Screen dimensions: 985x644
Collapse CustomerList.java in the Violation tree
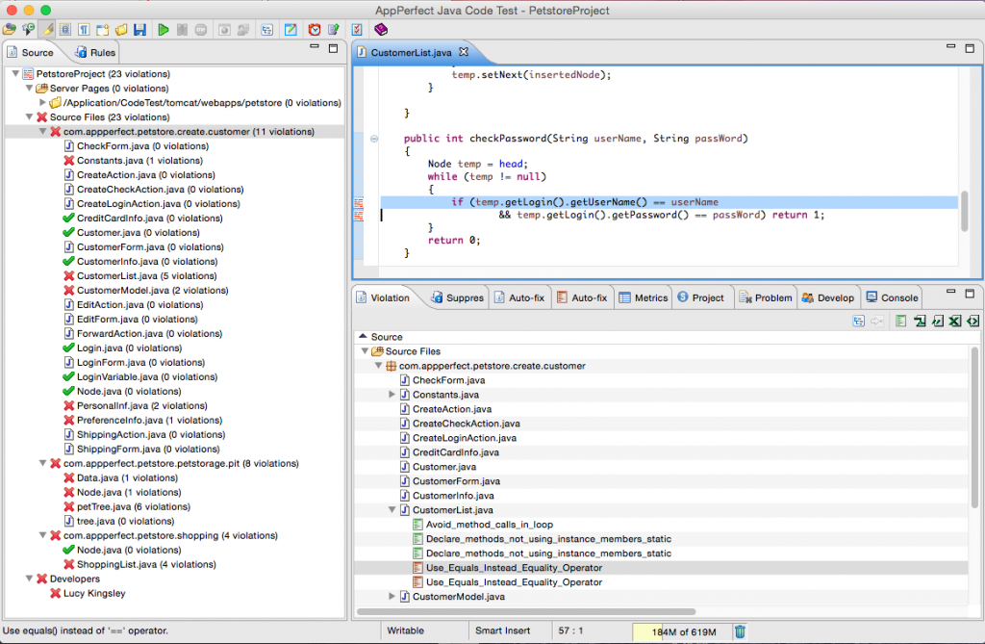[x=391, y=510]
